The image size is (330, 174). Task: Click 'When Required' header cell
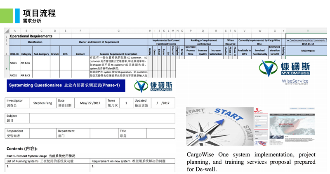[230, 42]
